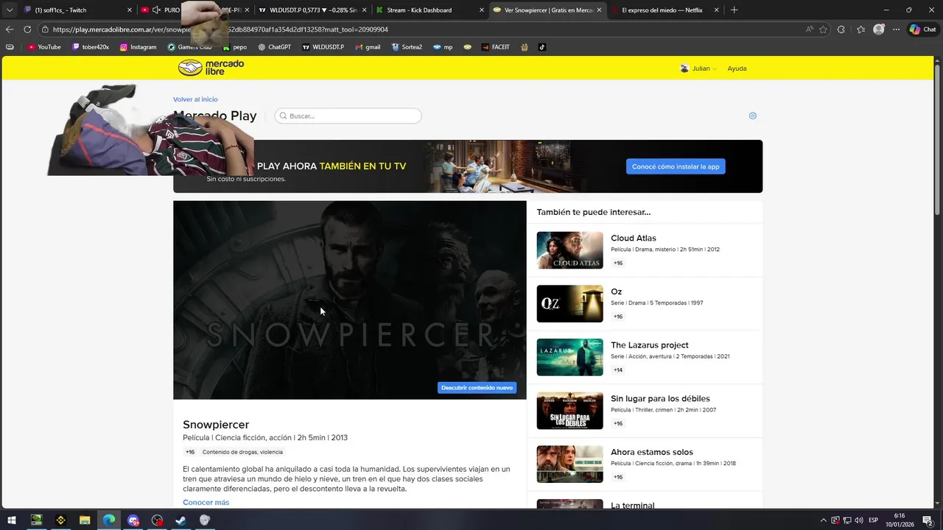Open the tober420x bookmark
This screenshot has height=530, width=943.
point(91,47)
